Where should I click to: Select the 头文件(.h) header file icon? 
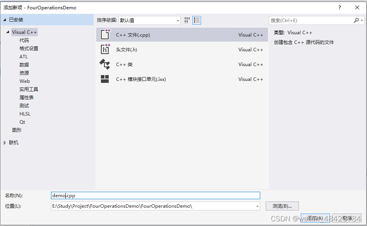[105, 49]
